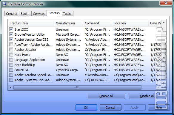Viewport: 174px width, 115px height.
Task: Click the horizontal scrollbar thumb
Action: coord(77,87)
